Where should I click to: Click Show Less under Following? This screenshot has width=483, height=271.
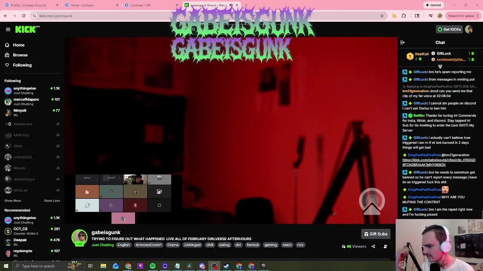click(52, 201)
